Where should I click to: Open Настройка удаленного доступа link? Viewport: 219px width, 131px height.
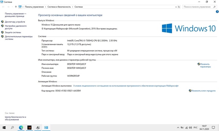(x=16, y=27)
